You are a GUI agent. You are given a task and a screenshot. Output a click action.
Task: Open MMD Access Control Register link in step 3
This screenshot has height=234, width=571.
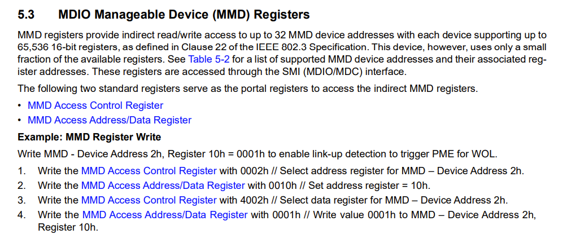[x=149, y=200]
